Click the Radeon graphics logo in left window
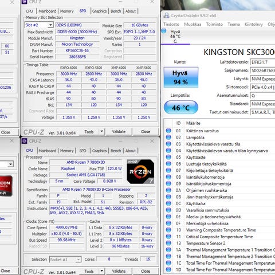The width and height of the screenshot is (275, 275). [6, 186]
